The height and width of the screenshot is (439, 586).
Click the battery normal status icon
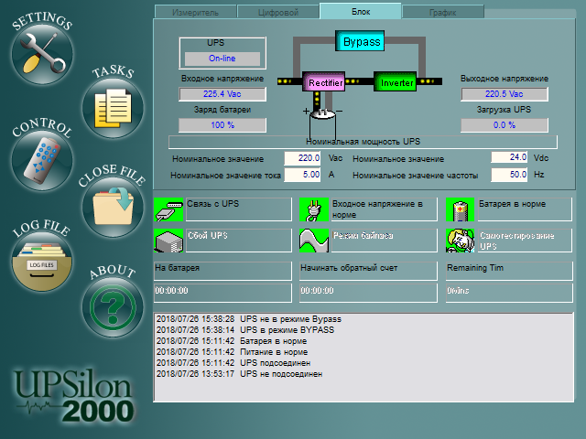tap(460, 209)
